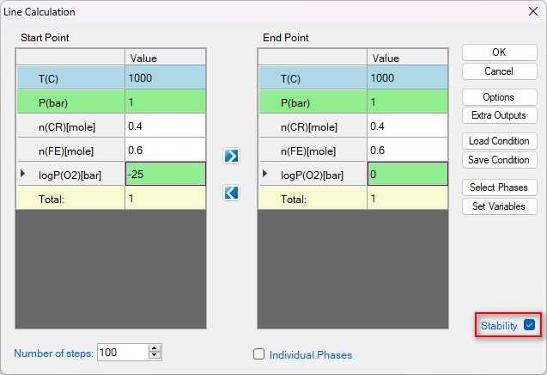The width and height of the screenshot is (547, 375).
Task: Click the right arrow copy icon
Action: [231, 156]
